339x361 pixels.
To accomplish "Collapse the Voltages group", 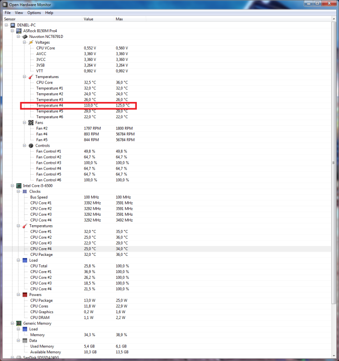I will click(x=24, y=42).
